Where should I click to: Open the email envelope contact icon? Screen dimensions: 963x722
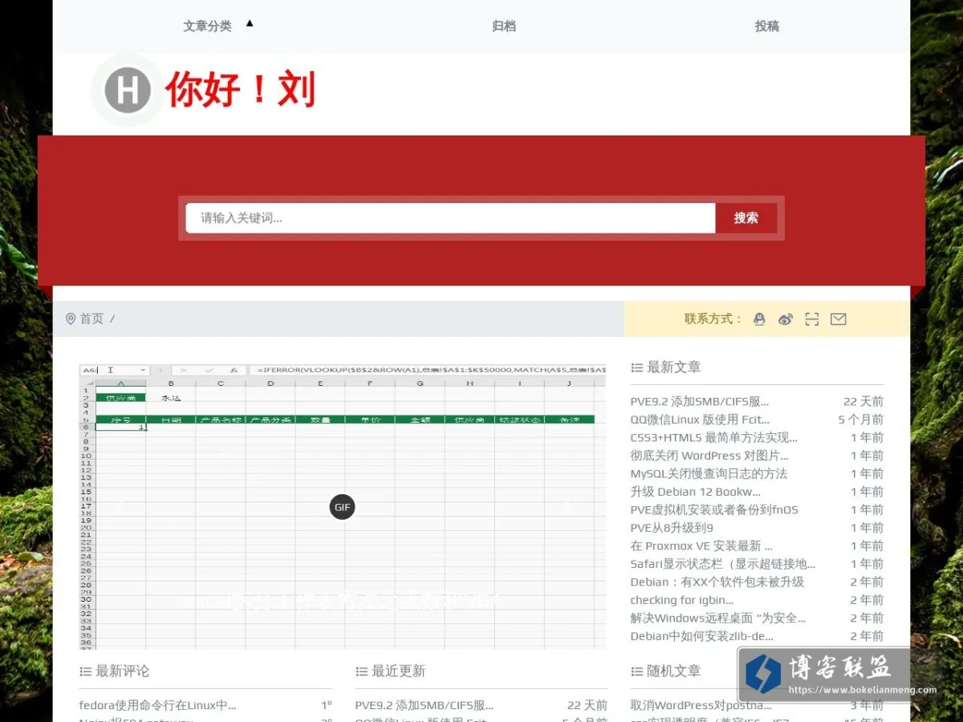tap(839, 319)
